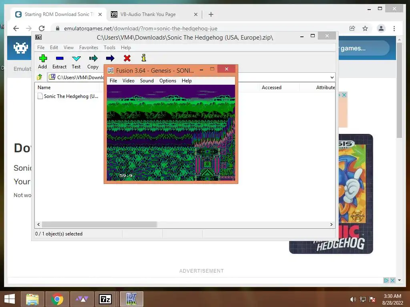Open File Explorer from taskbar
This screenshot has height=307, width=410.
click(x=32, y=299)
